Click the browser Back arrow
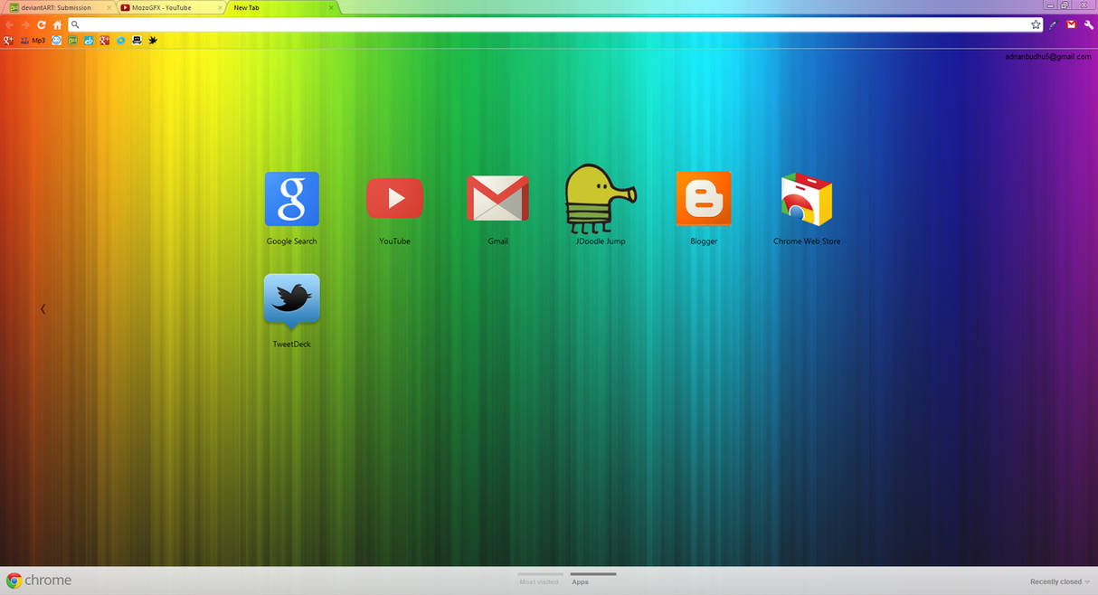Screen dimensions: 1098x595 point(9,25)
